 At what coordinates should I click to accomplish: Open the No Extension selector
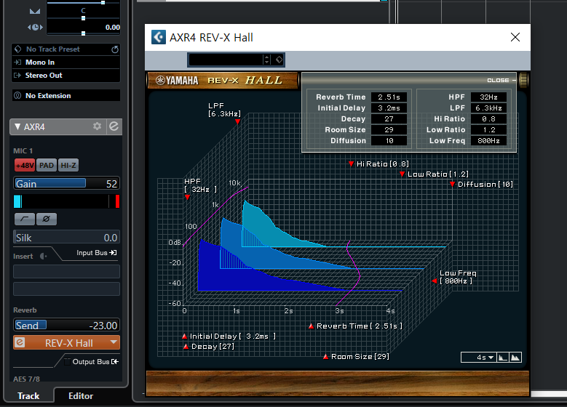66,95
